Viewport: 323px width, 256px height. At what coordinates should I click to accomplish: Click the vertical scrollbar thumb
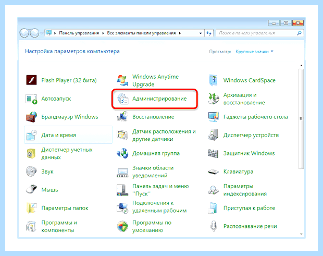tap(301, 119)
